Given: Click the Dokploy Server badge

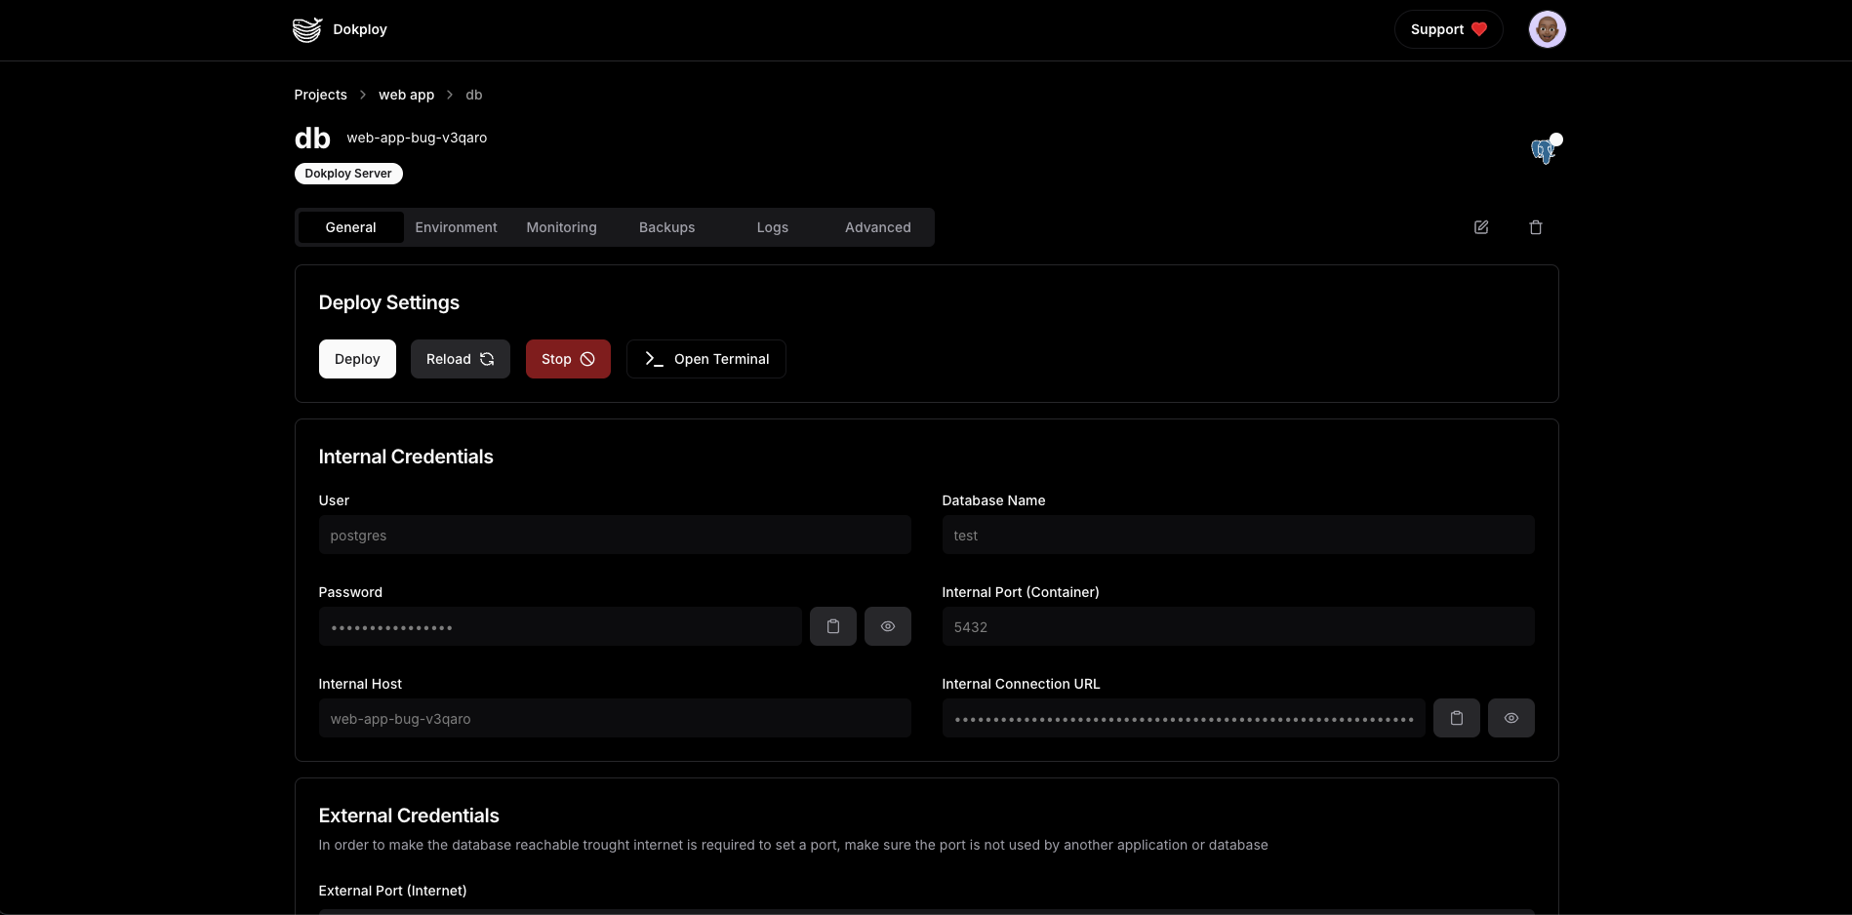Looking at the screenshot, I should [x=348, y=174].
